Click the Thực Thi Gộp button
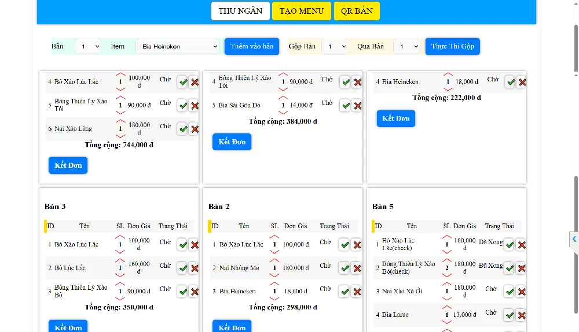 452,46
